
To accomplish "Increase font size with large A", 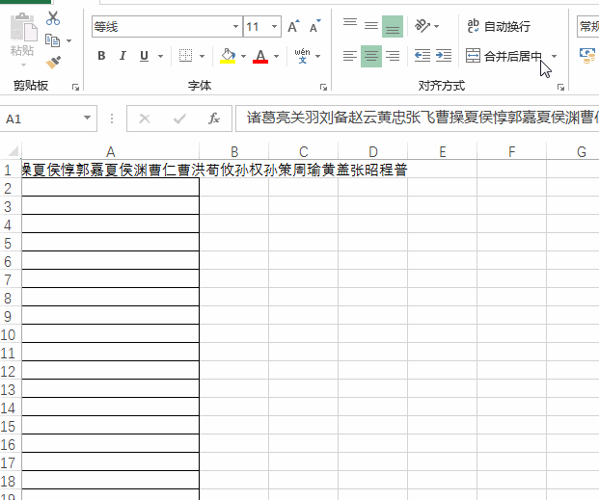I will click(293, 27).
